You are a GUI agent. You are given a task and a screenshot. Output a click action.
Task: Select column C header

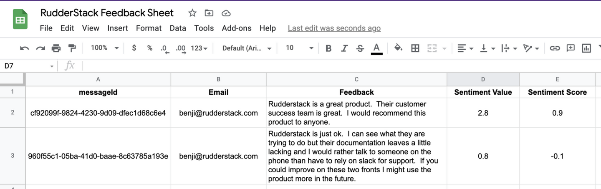click(356, 79)
